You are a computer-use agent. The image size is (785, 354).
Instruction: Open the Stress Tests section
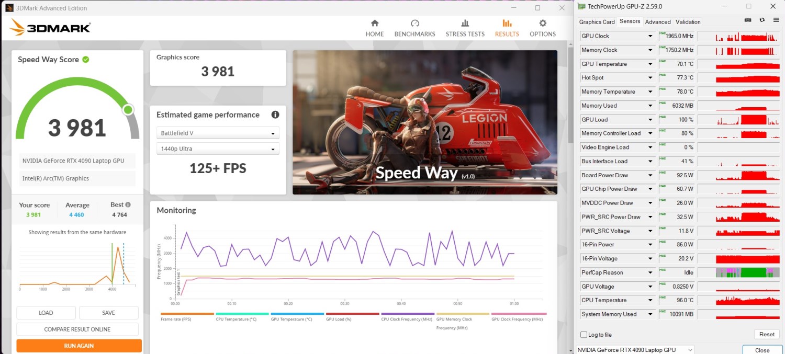click(x=465, y=28)
